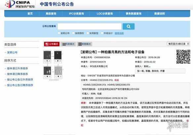Click the 中国专利公布公告 site title
The width and height of the screenshot is (193, 135).
[x=57, y=4]
